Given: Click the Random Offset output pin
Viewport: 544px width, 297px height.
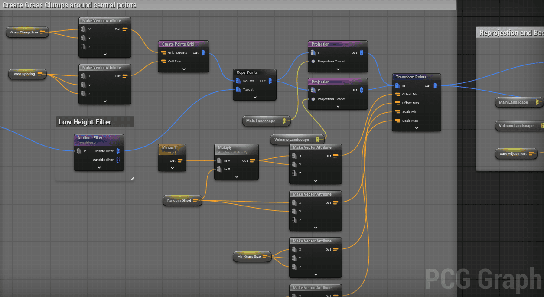Looking at the screenshot, I should pos(195,201).
